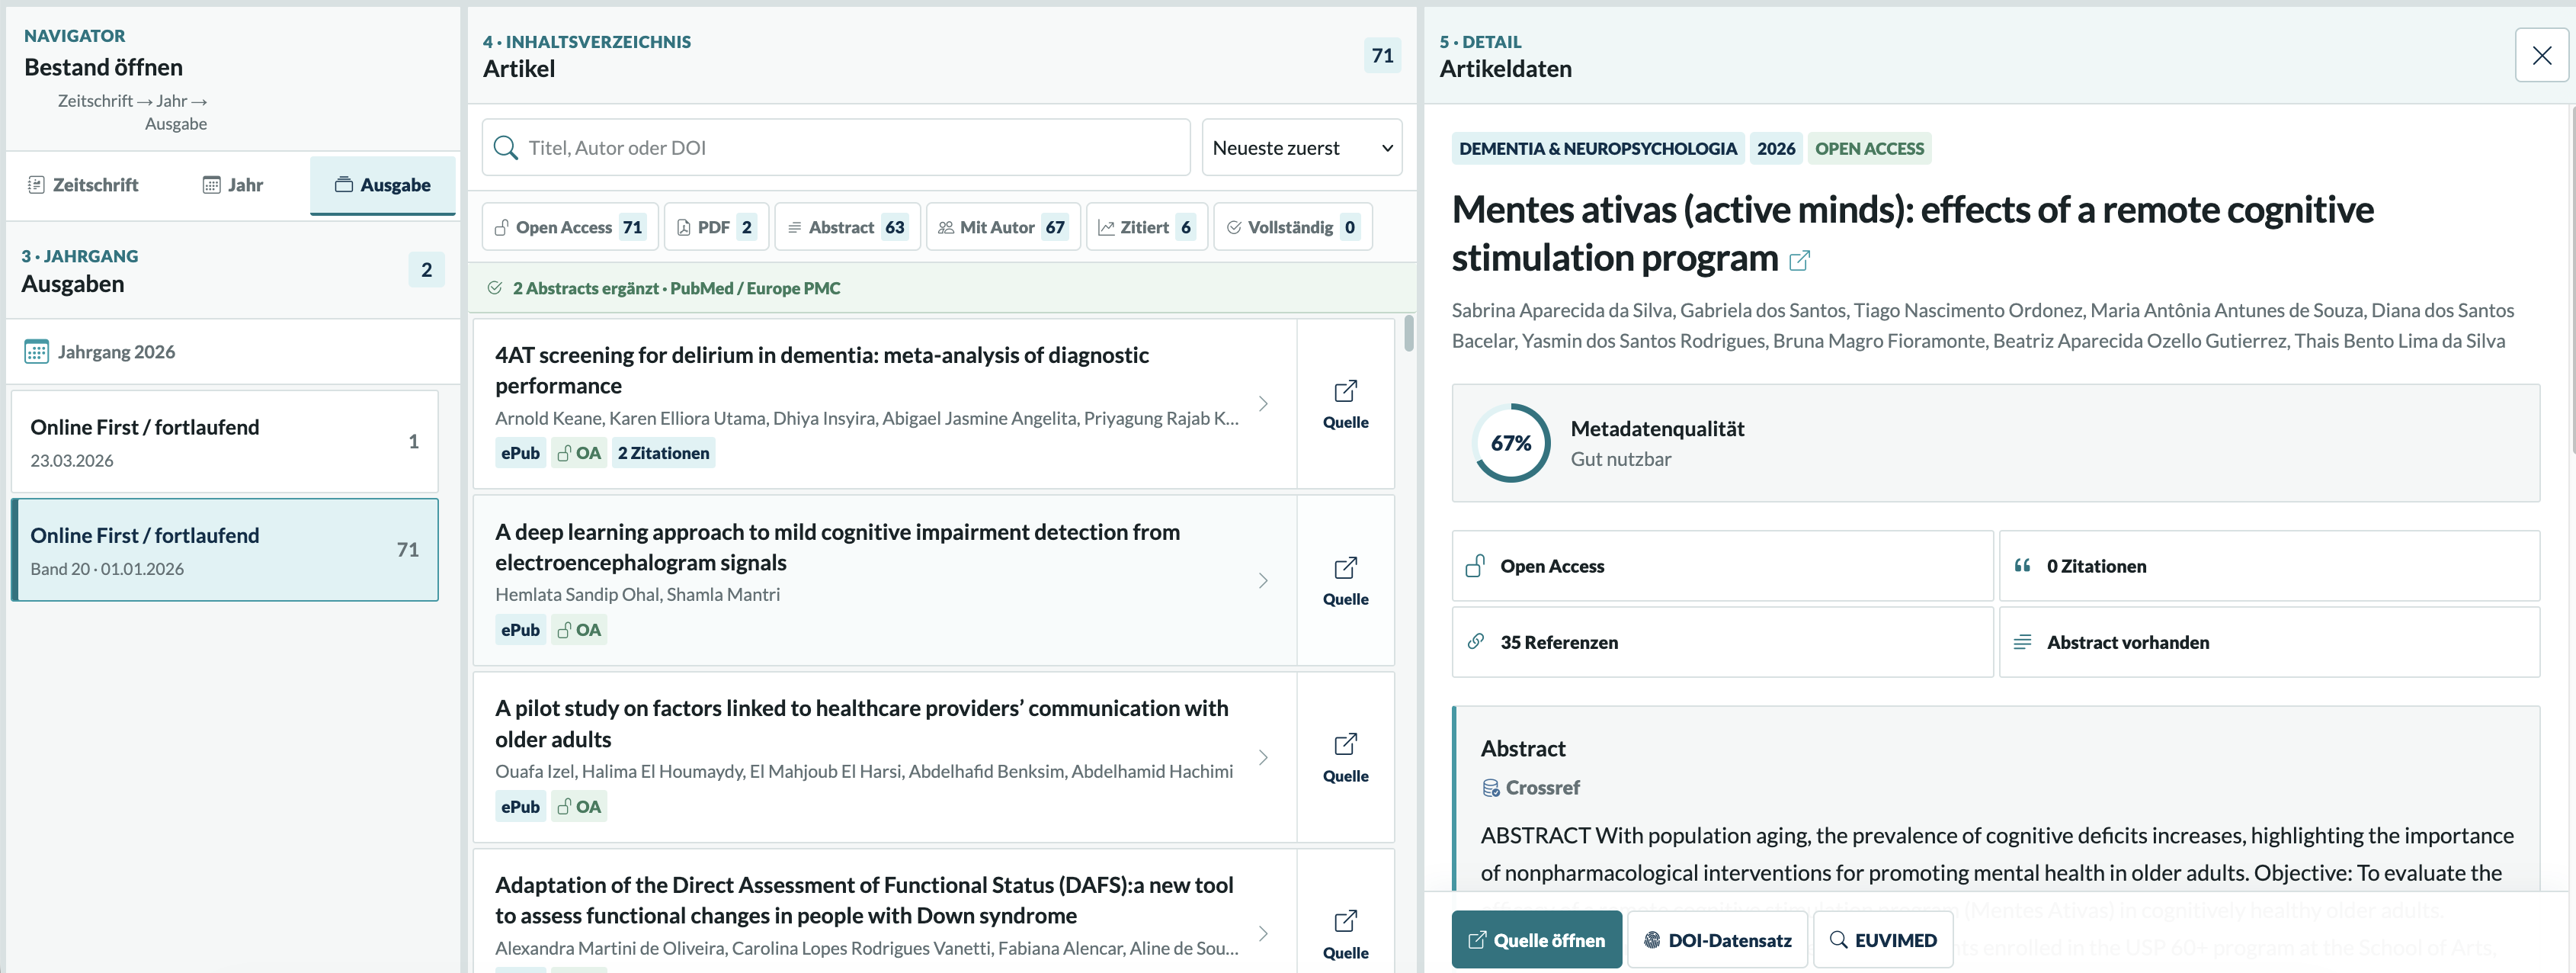
Task: Toggle the Abstract filter
Action: coord(847,227)
